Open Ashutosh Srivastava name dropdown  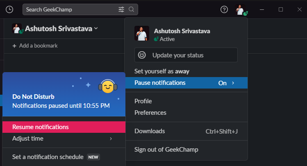coord(96,28)
